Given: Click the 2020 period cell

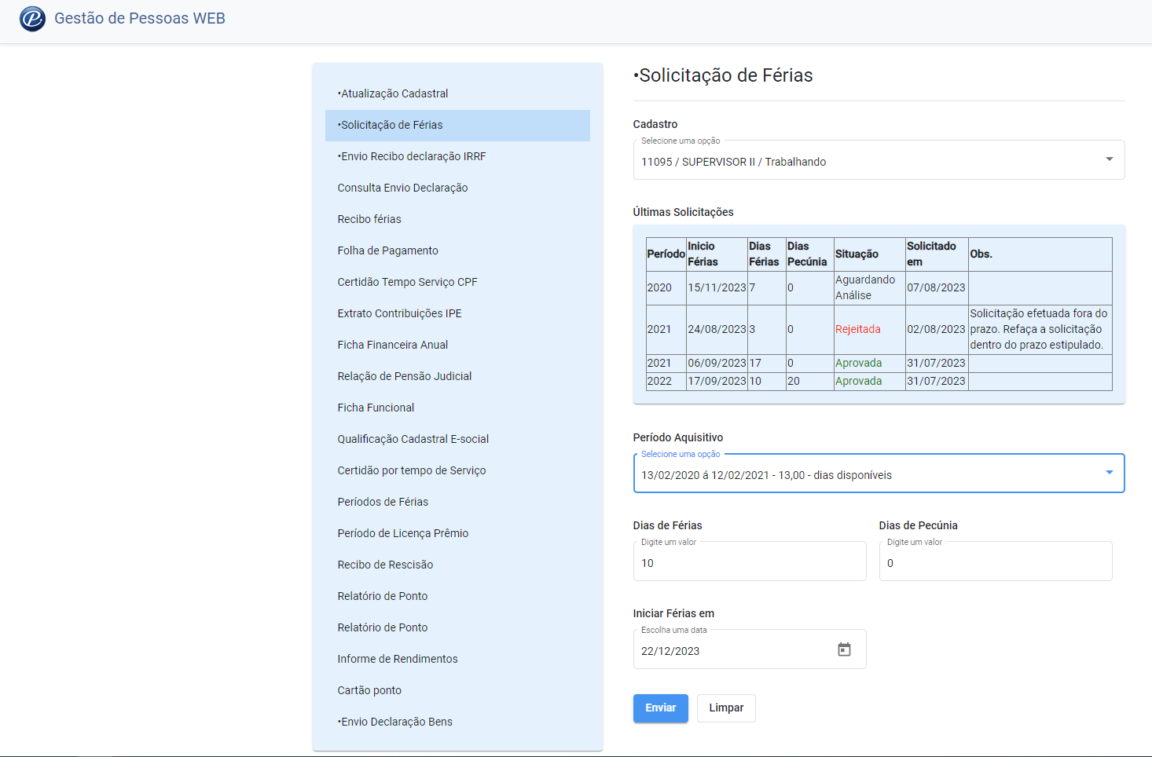Looking at the screenshot, I should (666, 287).
